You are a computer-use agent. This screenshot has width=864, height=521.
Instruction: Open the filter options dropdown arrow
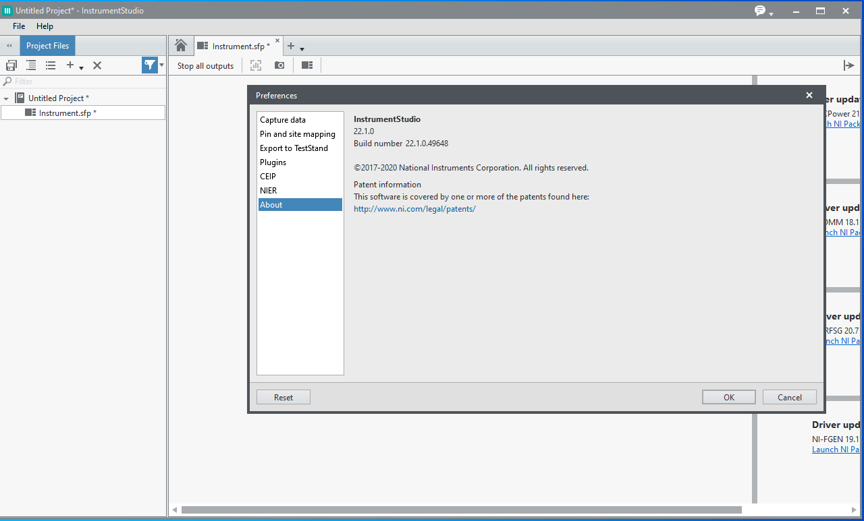click(161, 65)
